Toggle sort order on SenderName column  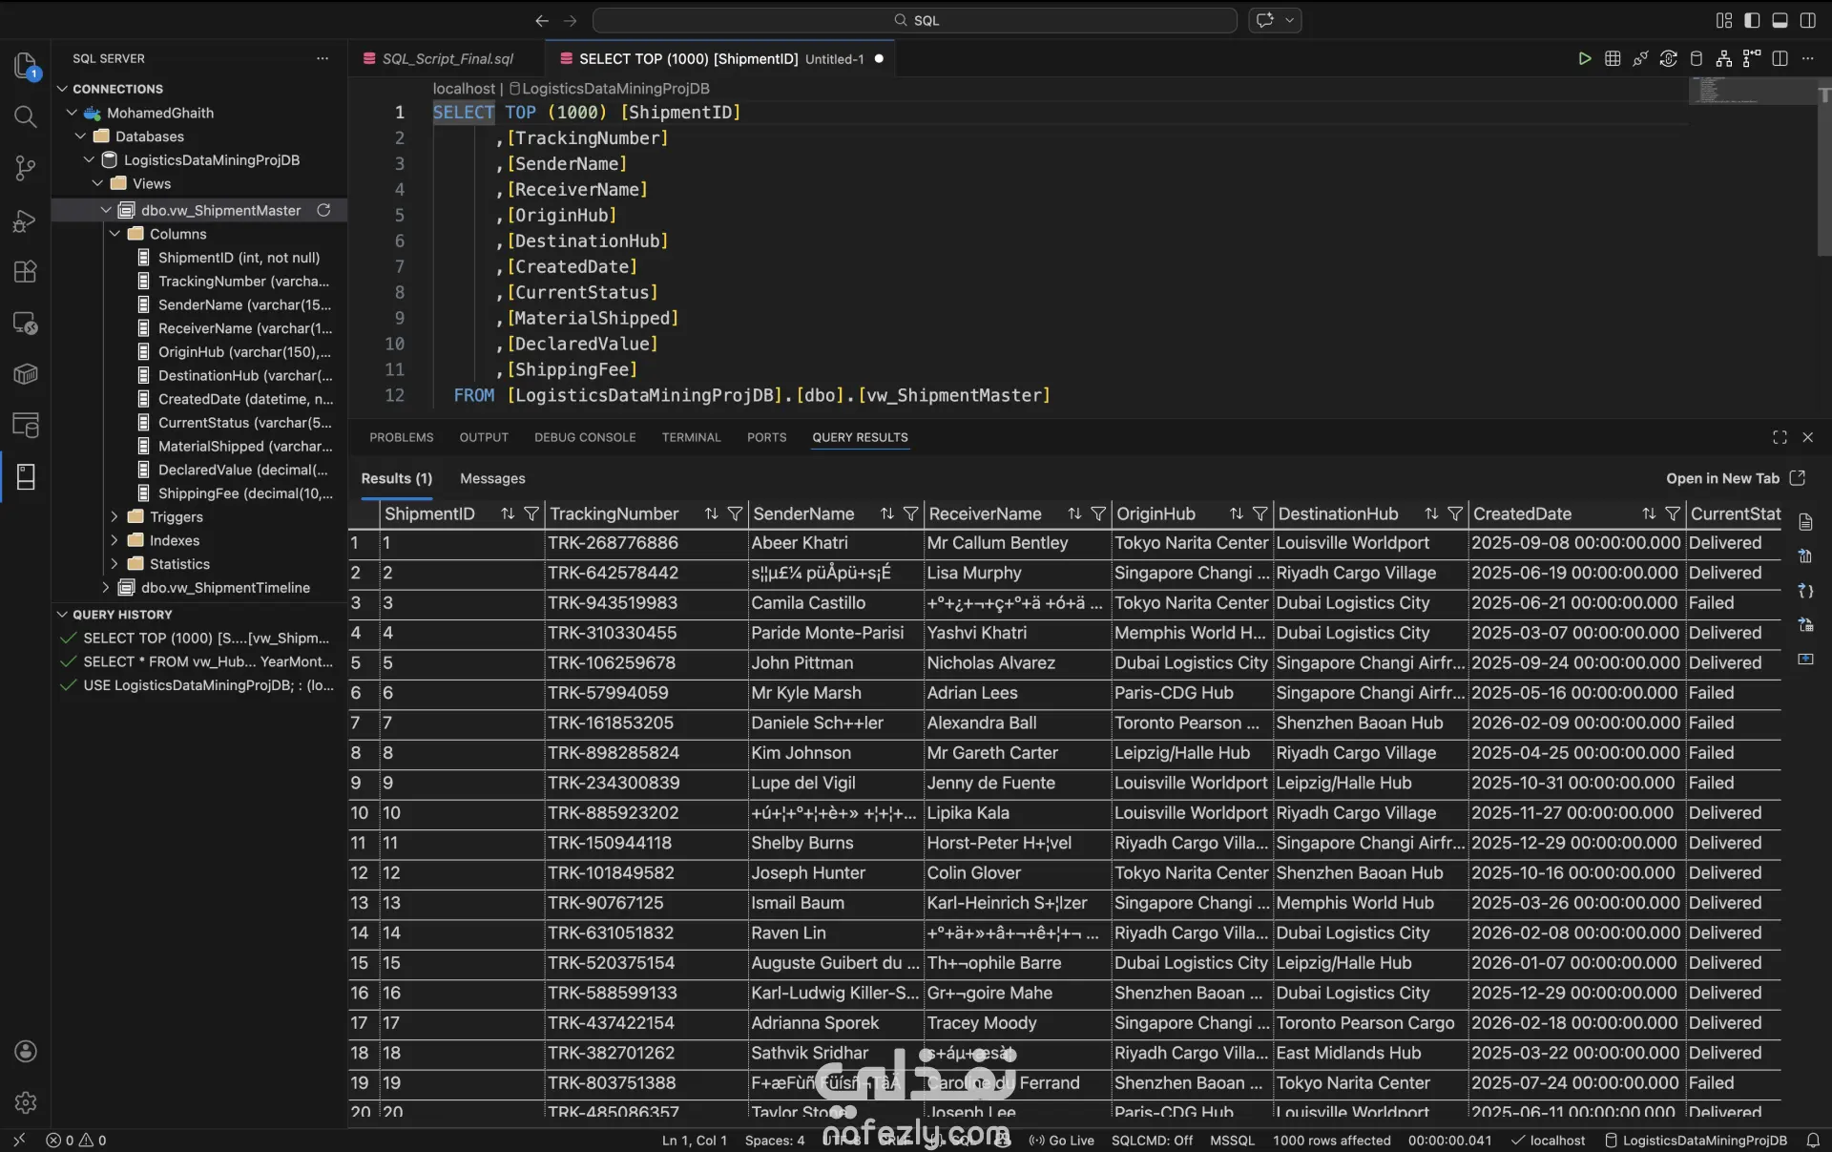[x=887, y=514]
